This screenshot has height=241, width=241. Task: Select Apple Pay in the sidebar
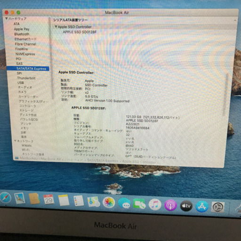point(22,29)
